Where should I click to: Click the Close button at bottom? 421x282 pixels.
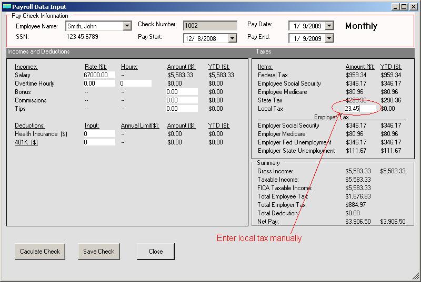pyautogui.click(x=156, y=252)
